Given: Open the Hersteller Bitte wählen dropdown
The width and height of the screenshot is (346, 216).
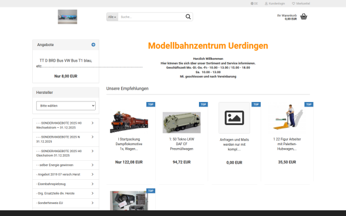Looking at the screenshot, I should 66,106.
